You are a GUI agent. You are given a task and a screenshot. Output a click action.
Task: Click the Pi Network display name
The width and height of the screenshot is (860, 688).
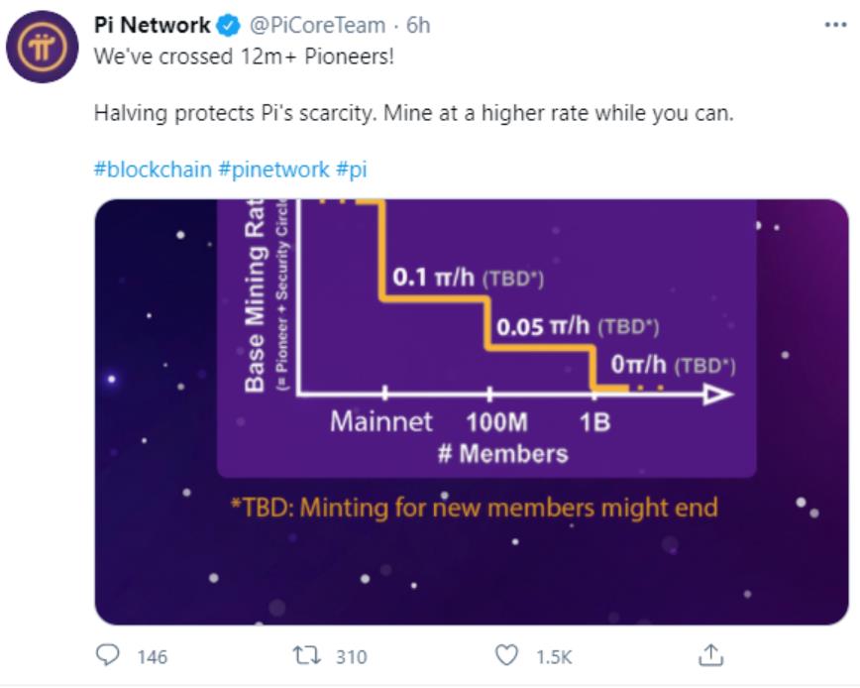coord(153,25)
